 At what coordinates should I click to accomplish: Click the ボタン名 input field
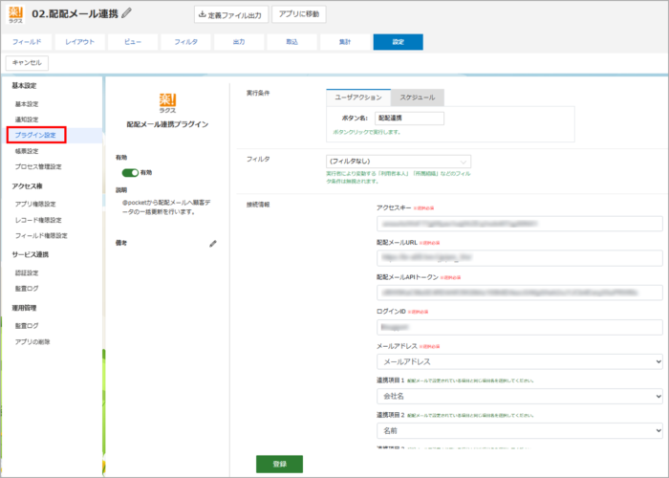(x=409, y=119)
